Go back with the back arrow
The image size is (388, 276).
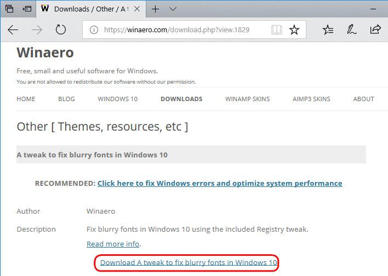pyautogui.click(x=13, y=30)
